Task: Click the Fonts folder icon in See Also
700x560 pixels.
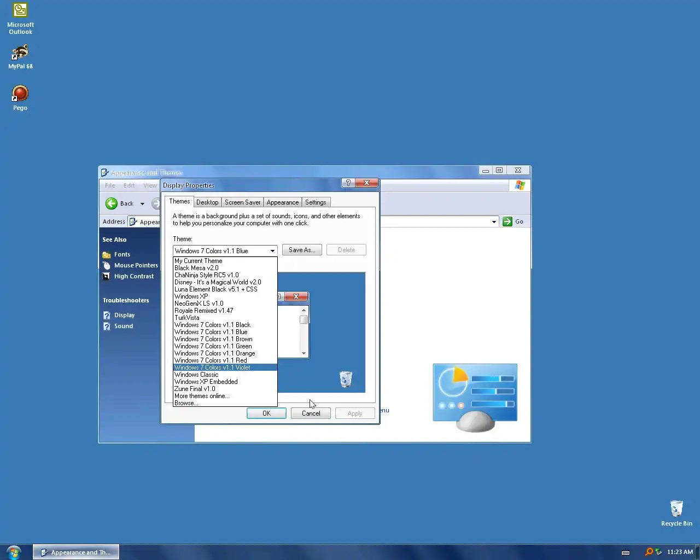Action: pyautogui.click(x=107, y=255)
